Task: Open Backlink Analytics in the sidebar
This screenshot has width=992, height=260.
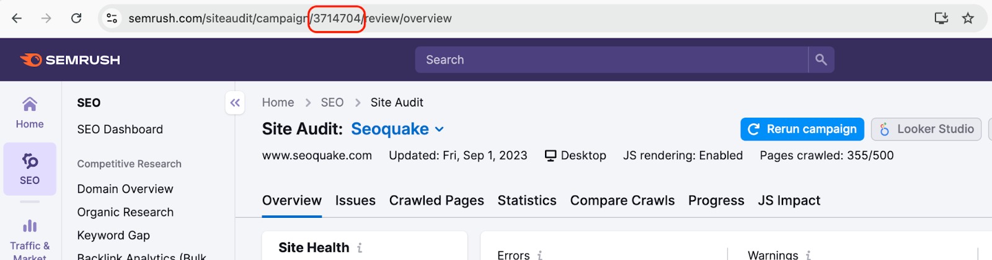Action: tap(142, 256)
